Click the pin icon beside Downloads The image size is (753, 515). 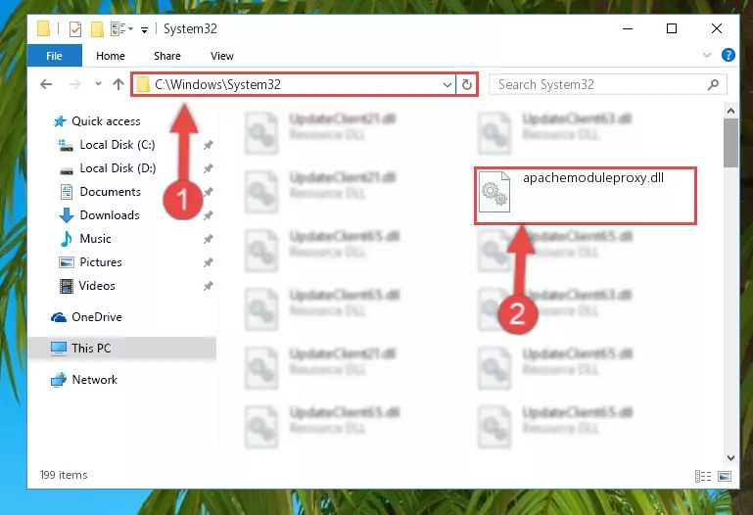coord(208,215)
